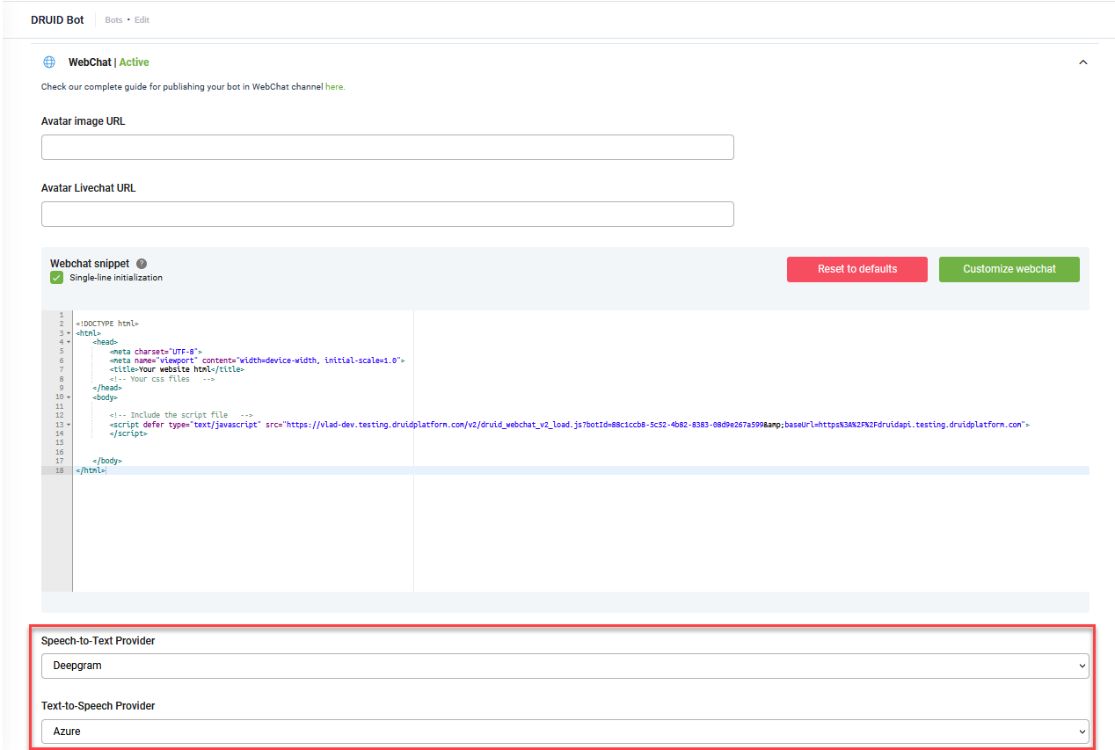This screenshot has height=750, width=1115.
Task: Click the Speech-to-Text Provider label
Action: click(98, 641)
